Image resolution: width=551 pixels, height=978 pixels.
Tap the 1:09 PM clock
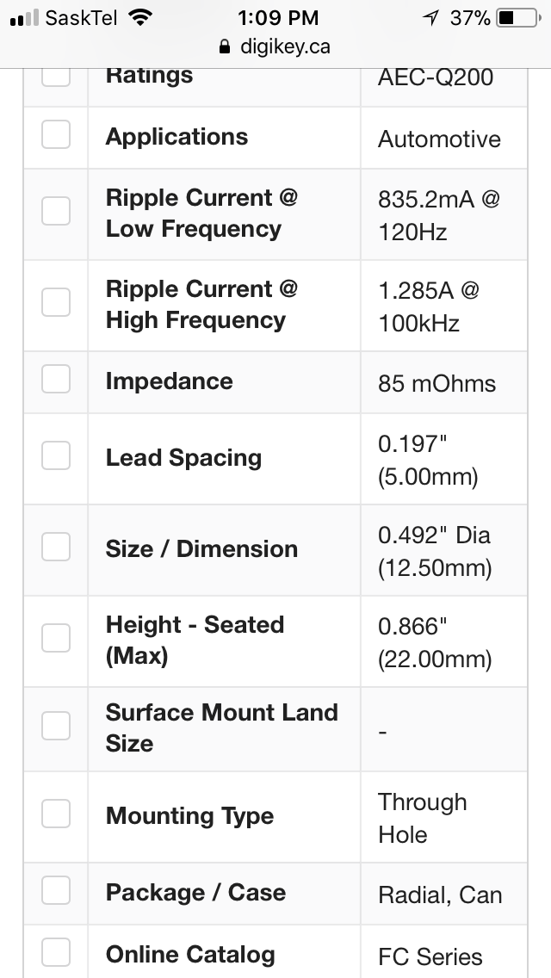(x=278, y=18)
